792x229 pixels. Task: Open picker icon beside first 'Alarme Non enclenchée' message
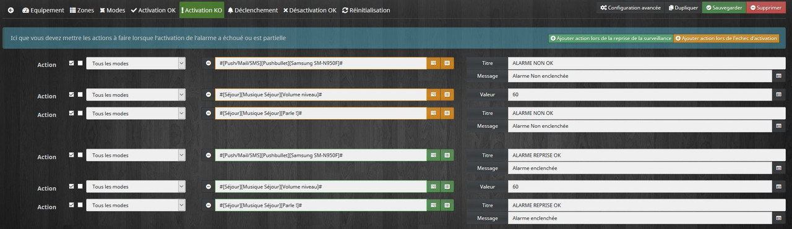tap(778, 76)
